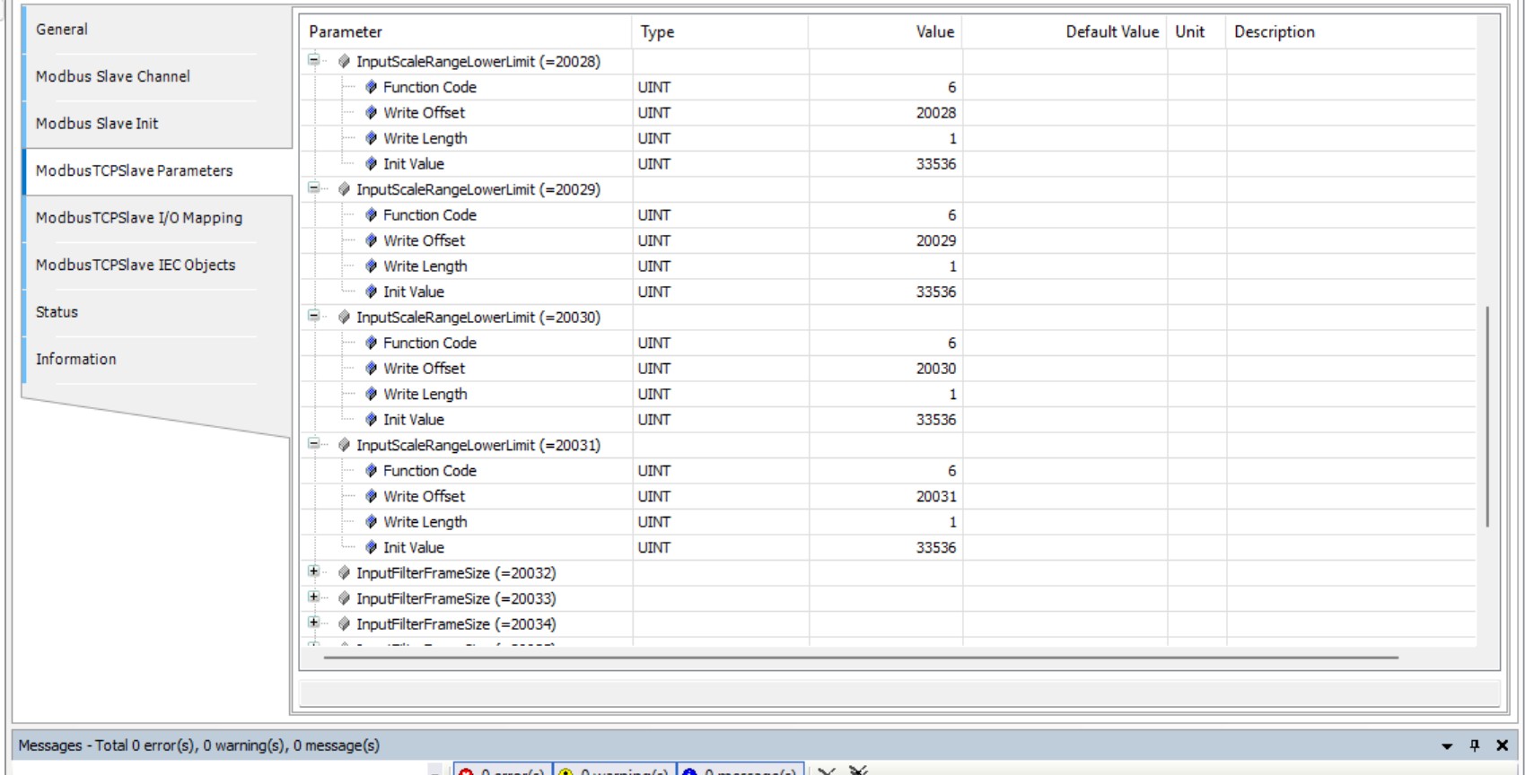Viewport: 1525px width, 775px height.
Task: Close the Messages panel
Action: (x=1502, y=745)
